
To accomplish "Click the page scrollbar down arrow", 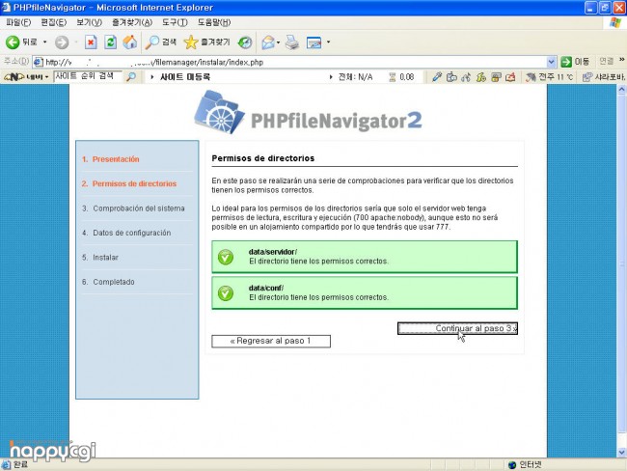I will coord(621,453).
